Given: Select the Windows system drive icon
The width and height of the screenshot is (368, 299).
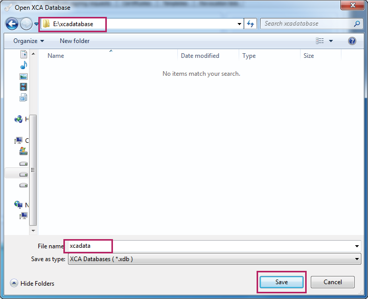Looking at the screenshot, I should point(23,151).
